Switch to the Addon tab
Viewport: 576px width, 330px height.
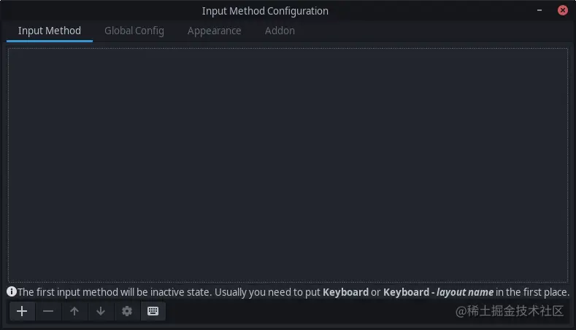(x=280, y=31)
